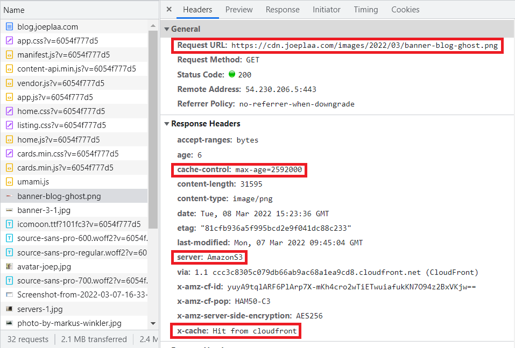Click the scroll up arrow of request list

[x=153, y=26]
